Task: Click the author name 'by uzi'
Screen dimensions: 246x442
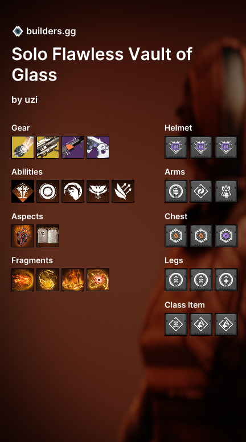Action: click(x=24, y=99)
